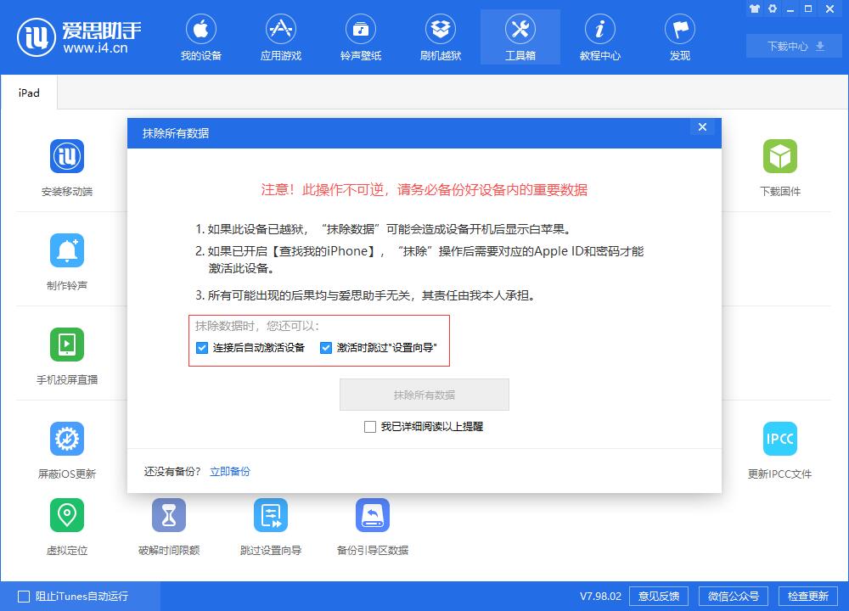Select the 铃声壁纸 (Ringtones & Wallpapers) icon
This screenshot has height=611, width=849.
tap(361, 36)
